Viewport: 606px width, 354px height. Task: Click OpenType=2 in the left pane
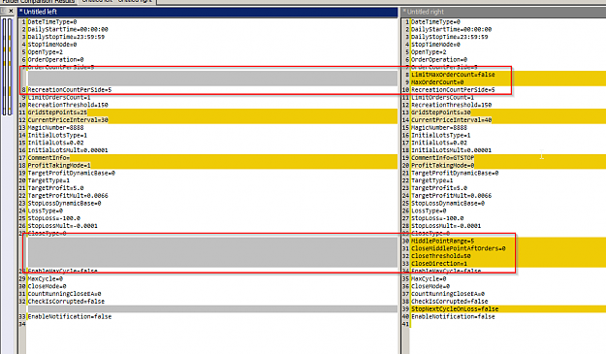pyautogui.click(x=46, y=52)
